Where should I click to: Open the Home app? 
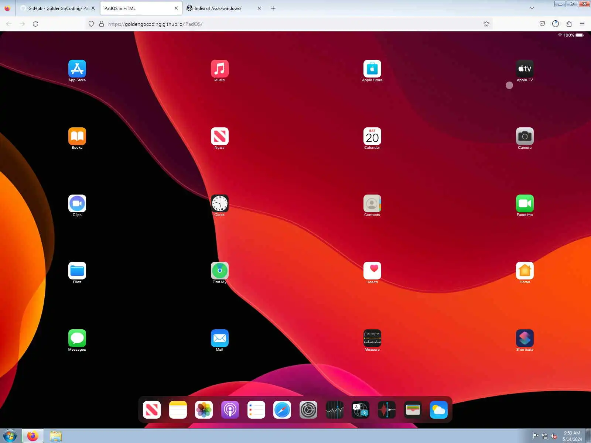(x=525, y=271)
